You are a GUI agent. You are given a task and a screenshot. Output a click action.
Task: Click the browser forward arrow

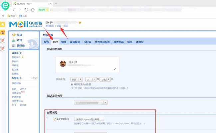click(20, 10)
